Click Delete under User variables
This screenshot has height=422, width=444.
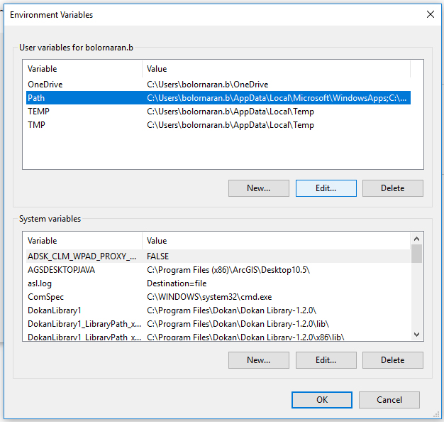(393, 188)
